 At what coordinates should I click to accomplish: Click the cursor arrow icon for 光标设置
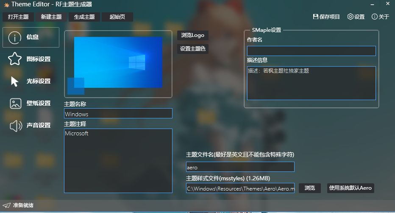click(14, 81)
